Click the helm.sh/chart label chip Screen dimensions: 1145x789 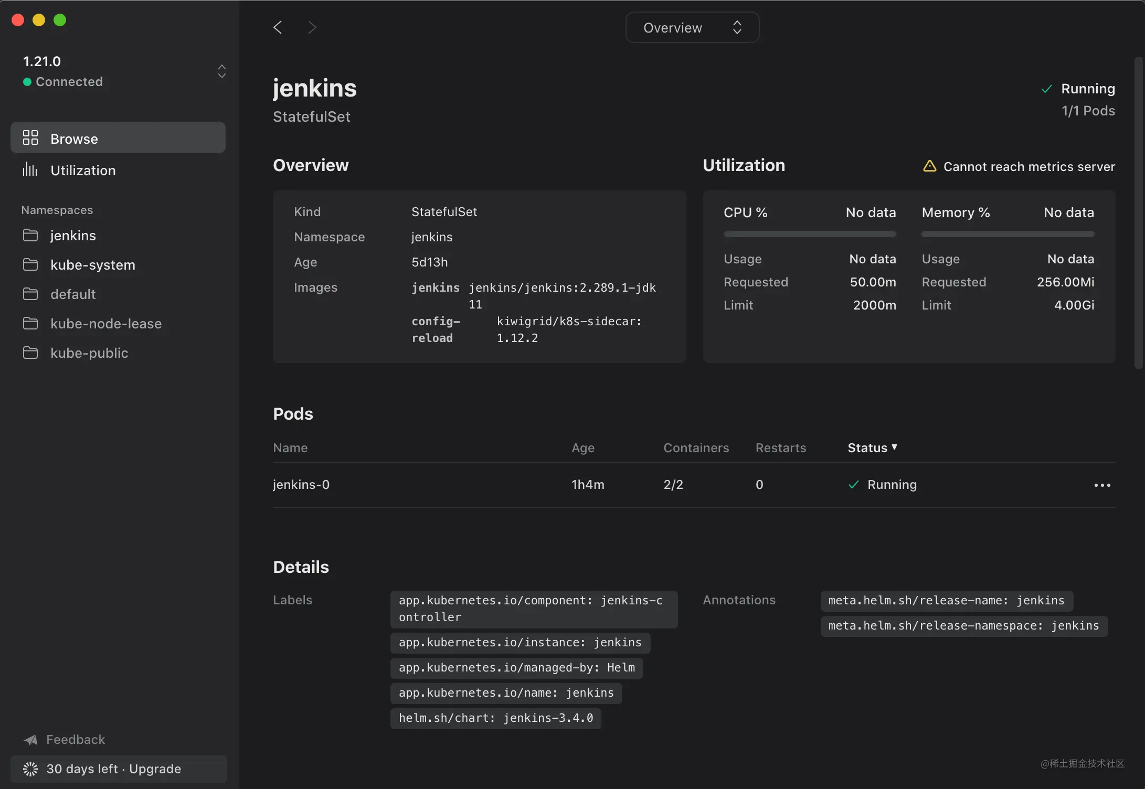pyautogui.click(x=496, y=718)
